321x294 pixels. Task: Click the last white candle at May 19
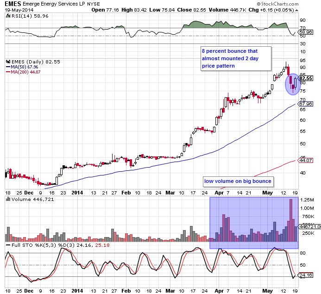(295, 82)
